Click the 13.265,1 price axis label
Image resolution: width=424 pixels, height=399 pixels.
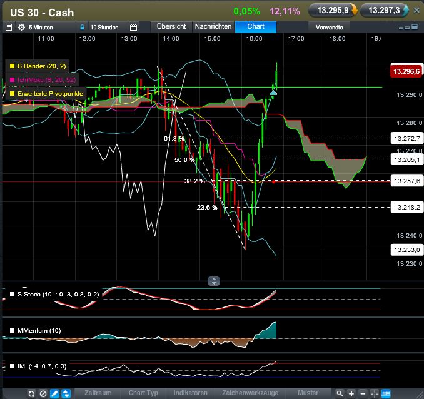407,159
